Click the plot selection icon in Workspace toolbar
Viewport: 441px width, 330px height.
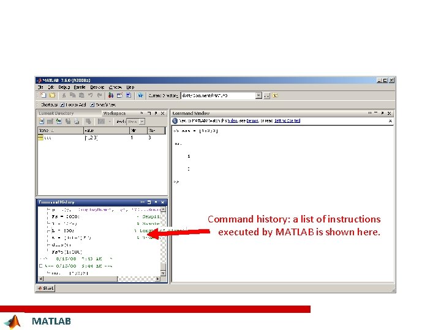pyautogui.click(x=101, y=122)
